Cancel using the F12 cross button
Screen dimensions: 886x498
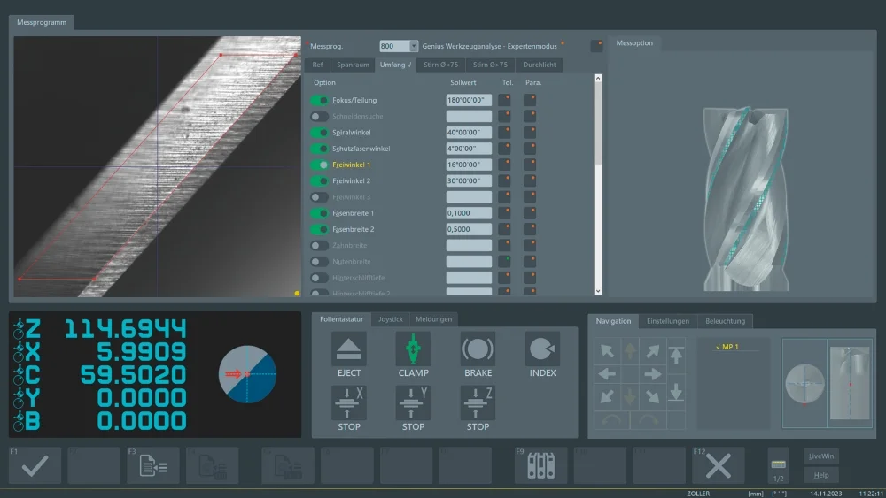pos(718,465)
